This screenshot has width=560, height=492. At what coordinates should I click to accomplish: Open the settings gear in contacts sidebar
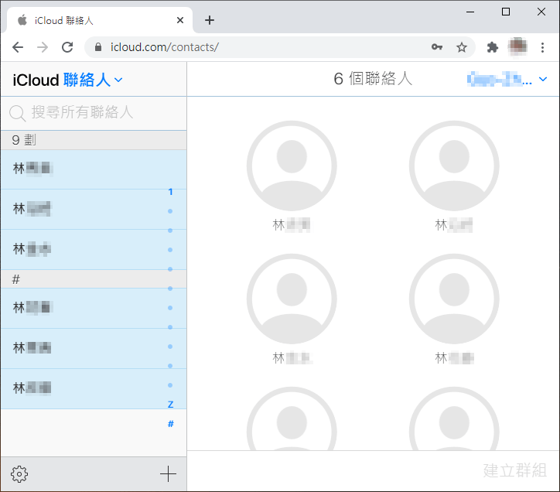coord(19,474)
